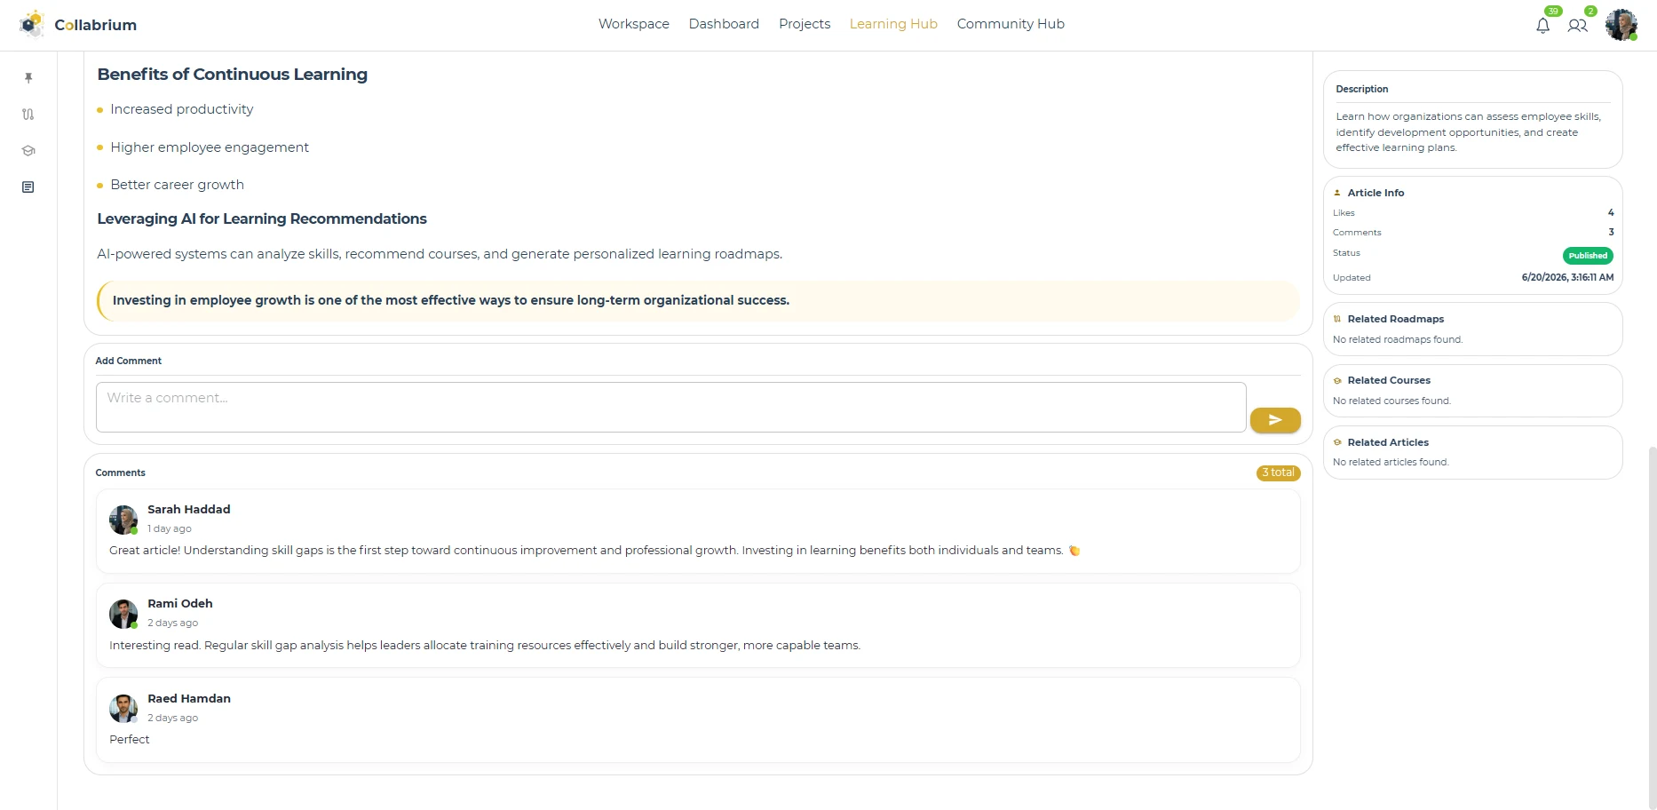1657x810 pixels.
Task: Switch to Projects tab
Action: pos(805,24)
